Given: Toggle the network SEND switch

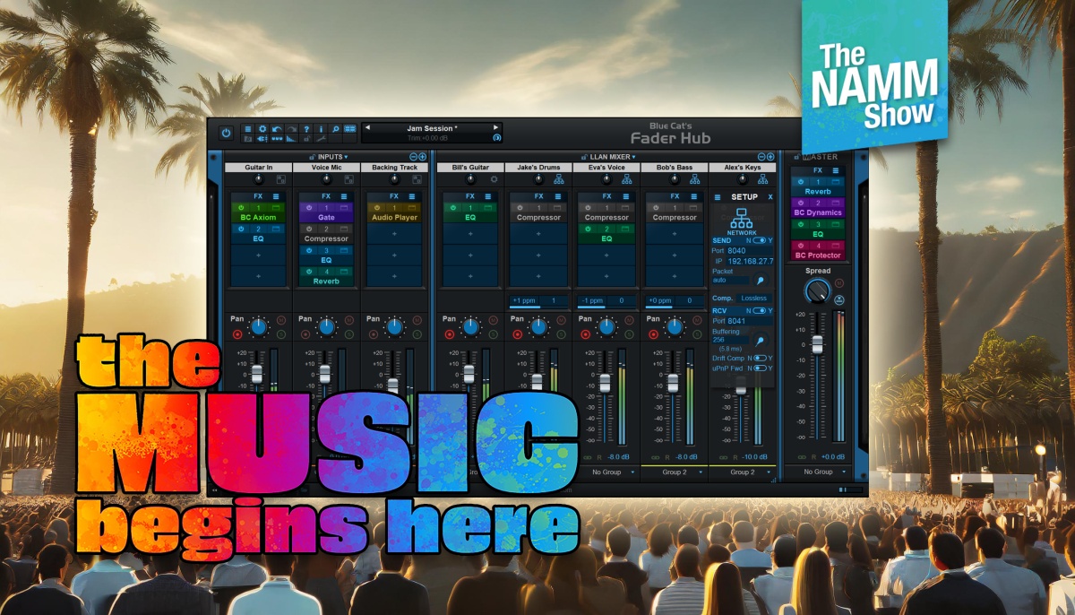Looking at the screenshot, I should [x=759, y=240].
